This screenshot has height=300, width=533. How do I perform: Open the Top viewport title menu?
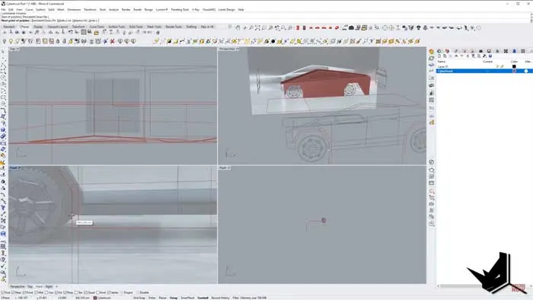14,49
